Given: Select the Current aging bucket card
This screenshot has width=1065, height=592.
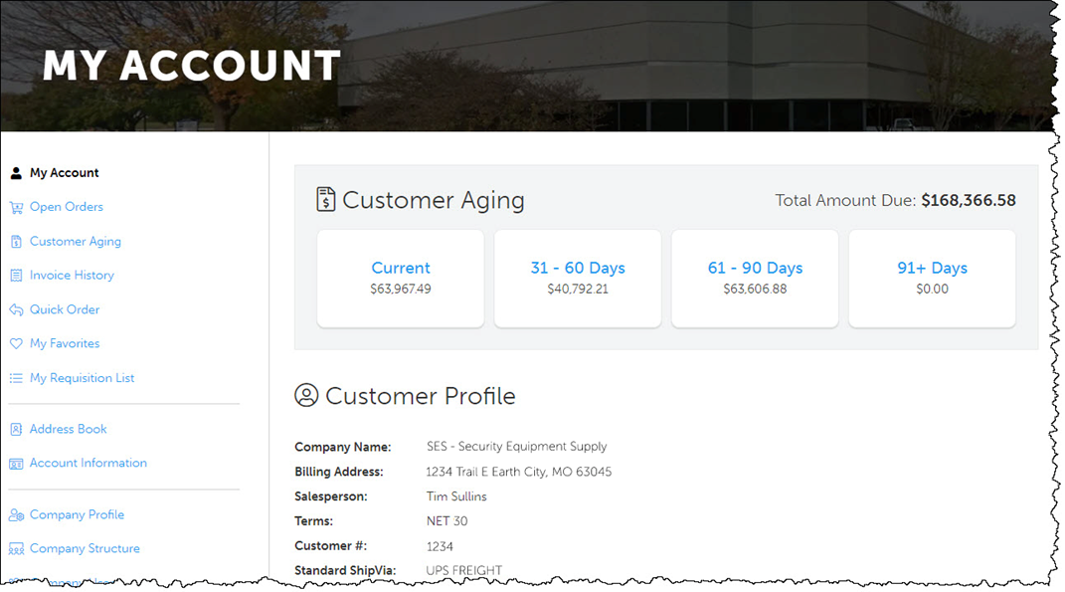Looking at the screenshot, I should tap(400, 278).
